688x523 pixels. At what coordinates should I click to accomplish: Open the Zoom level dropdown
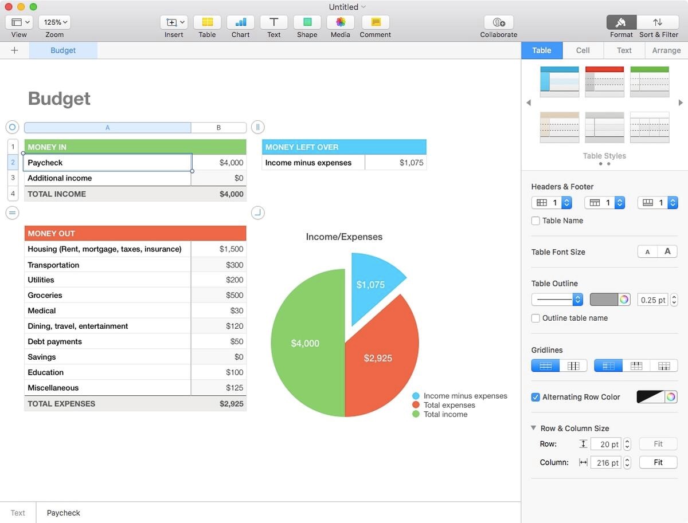(x=54, y=22)
